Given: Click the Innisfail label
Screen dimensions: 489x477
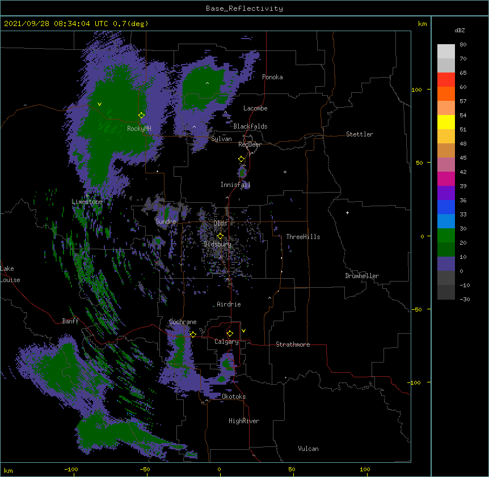Looking at the screenshot, I should coord(235,185).
